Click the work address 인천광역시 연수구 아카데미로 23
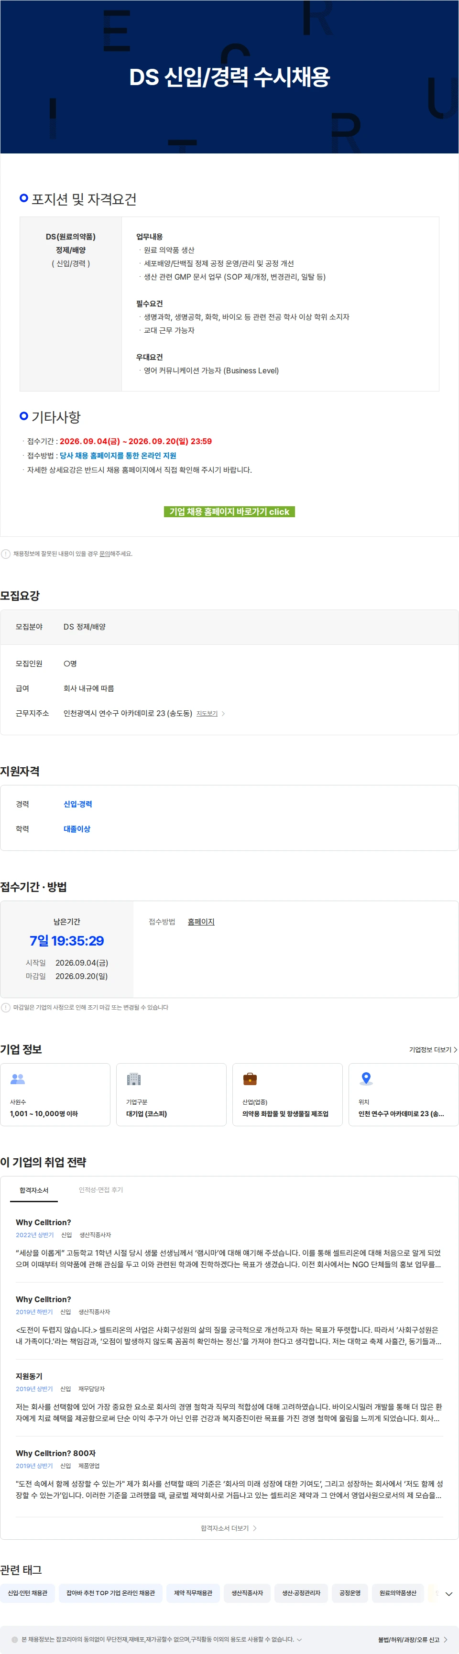 (x=128, y=713)
